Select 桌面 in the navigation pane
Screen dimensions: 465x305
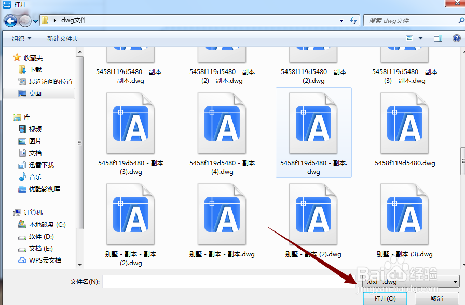[39, 94]
